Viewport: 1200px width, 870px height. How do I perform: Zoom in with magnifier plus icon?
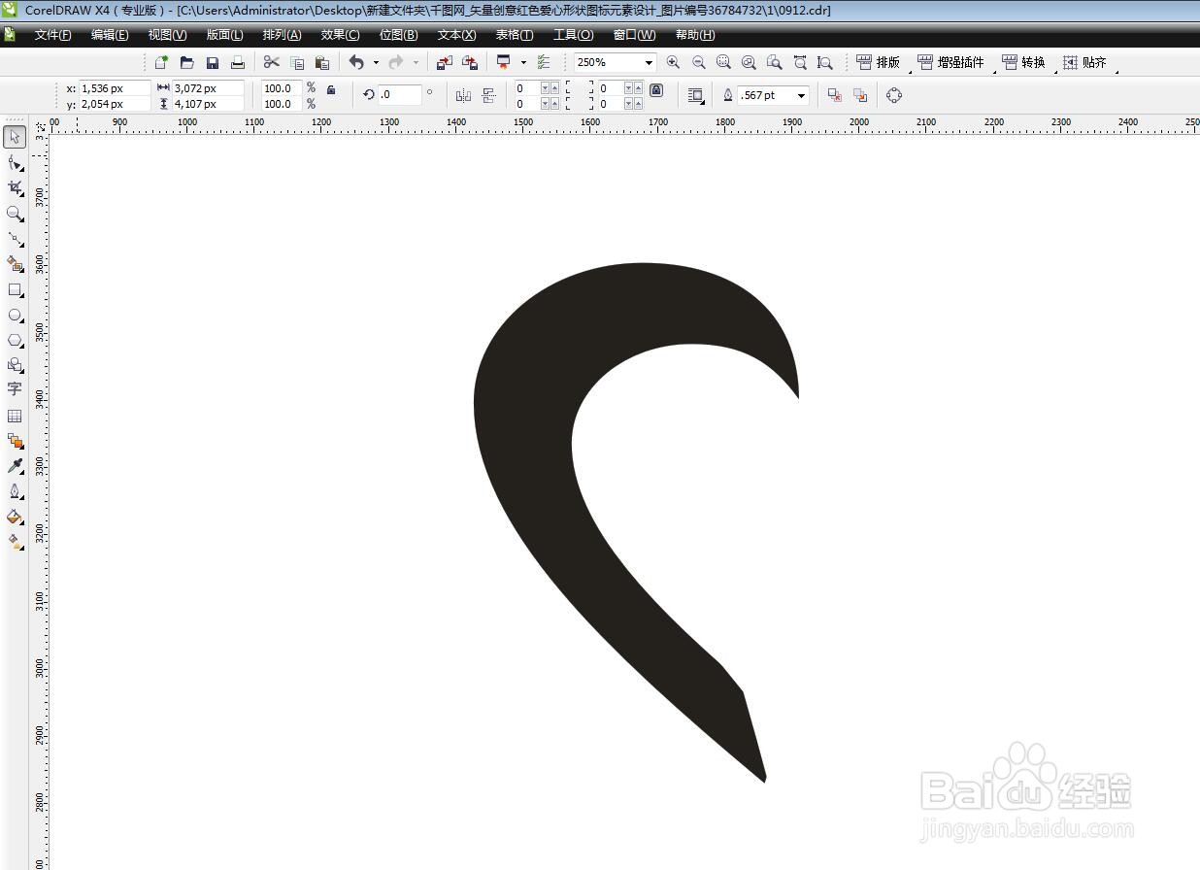pyautogui.click(x=673, y=62)
